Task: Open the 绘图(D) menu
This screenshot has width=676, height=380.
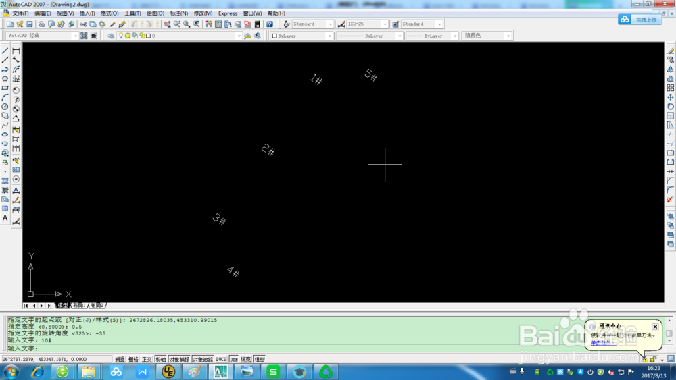Action: [x=155, y=13]
